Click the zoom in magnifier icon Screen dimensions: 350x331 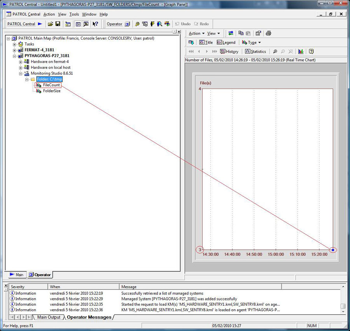click(275, 51)
